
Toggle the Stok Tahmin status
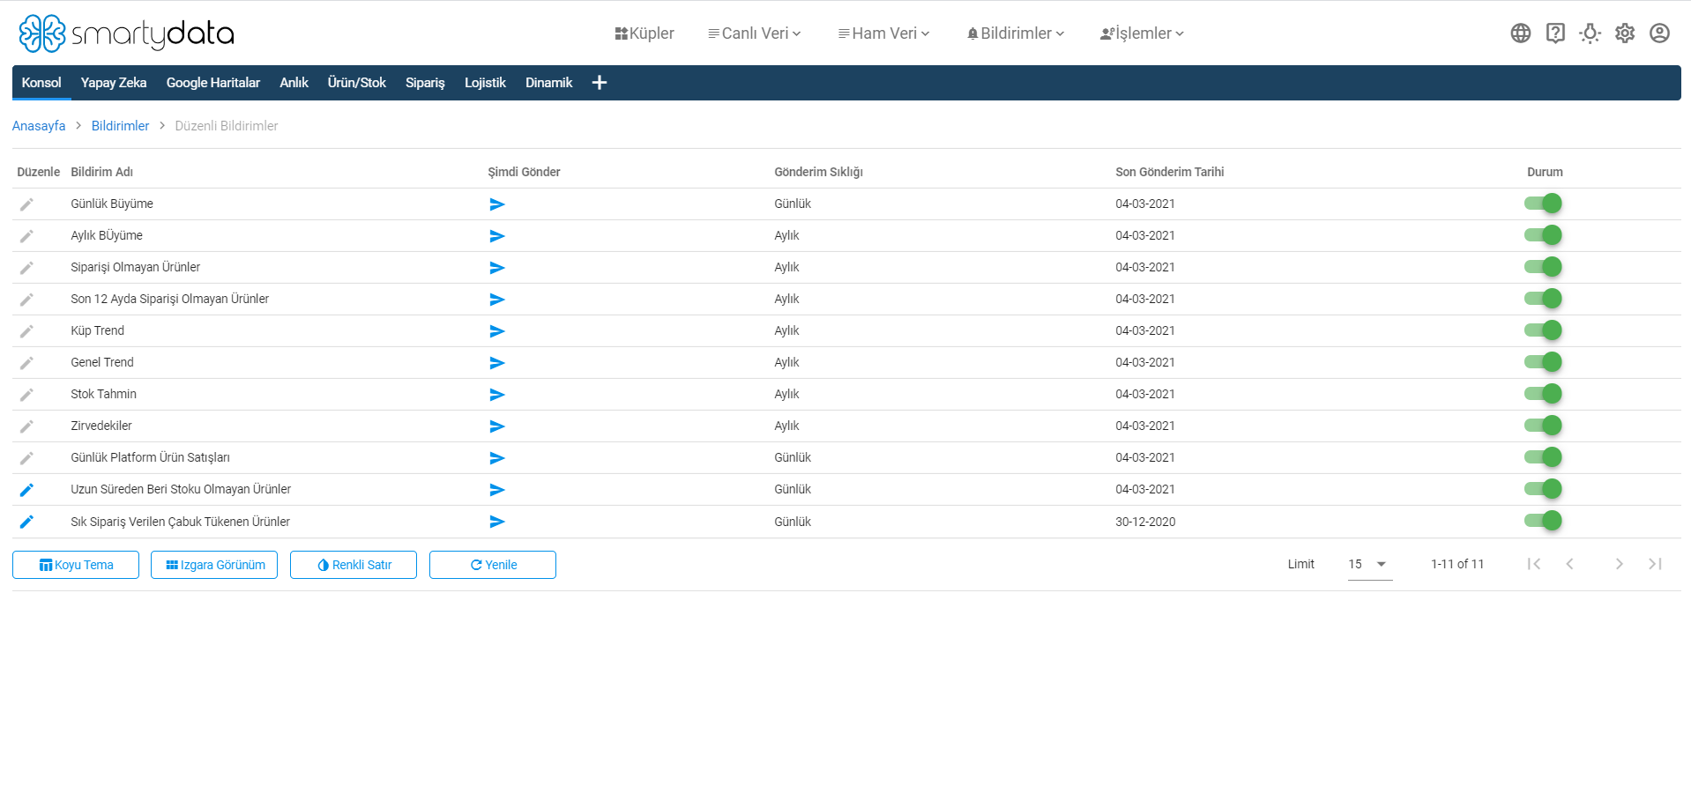pyautogui.click(x=1543, y=394)
